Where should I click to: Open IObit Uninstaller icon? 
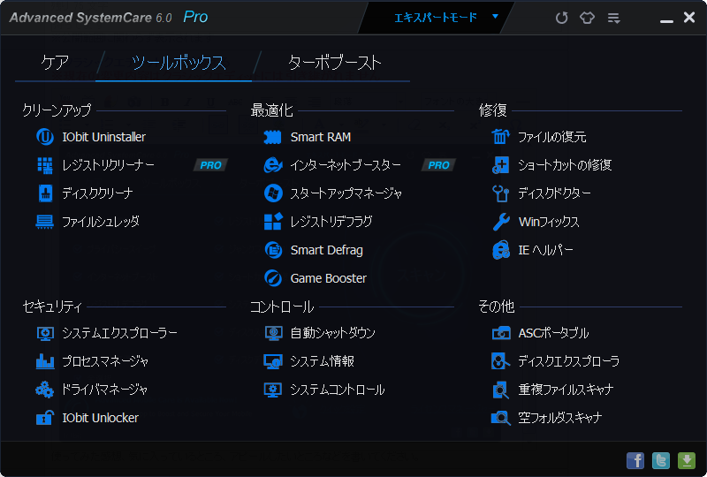tap(45, 137)
